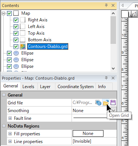The width and height of the screenshot is (138, 146).
Task: Toggle the third Ellipse checkbox
Action: pyautogui.click(x=10, y=66)
